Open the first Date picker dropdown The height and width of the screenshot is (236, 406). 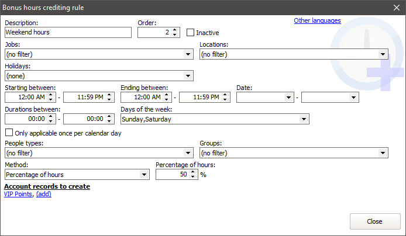point(288,98)
